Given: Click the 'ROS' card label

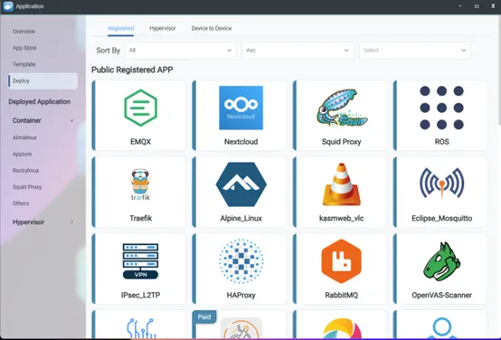Looking at the screenshot, I should [x=441, y=142].
